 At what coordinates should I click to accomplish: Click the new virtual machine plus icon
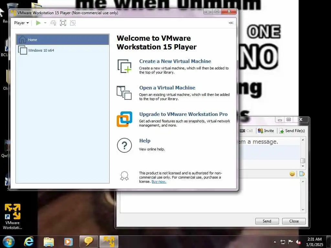pyautogui.click(x=124, y=66)
